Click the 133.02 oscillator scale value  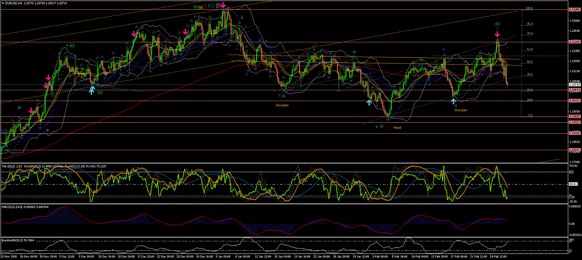573,166
